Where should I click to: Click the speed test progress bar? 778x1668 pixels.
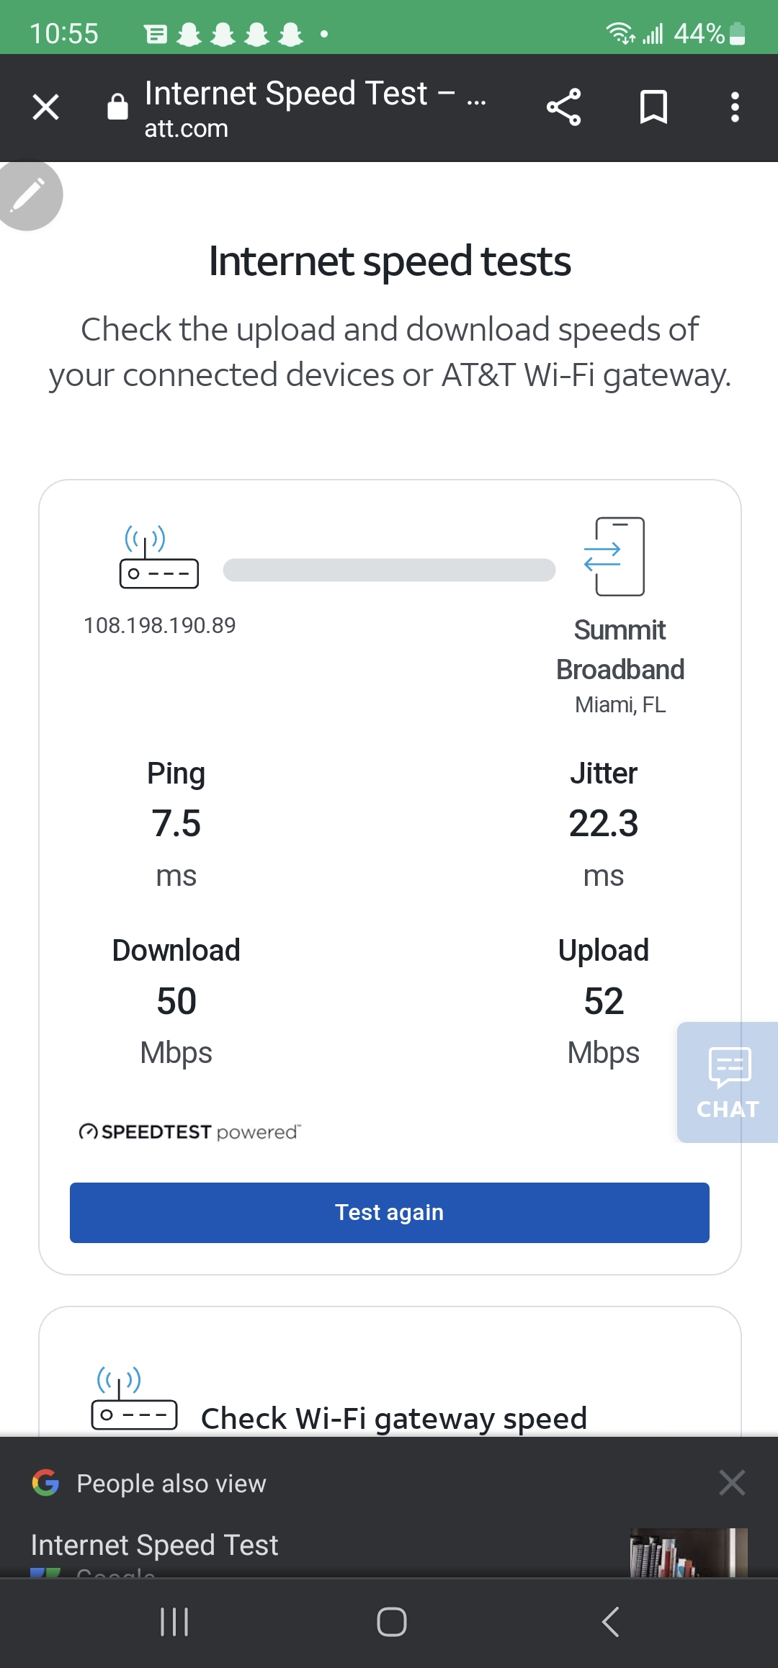[x=389, y=570]
